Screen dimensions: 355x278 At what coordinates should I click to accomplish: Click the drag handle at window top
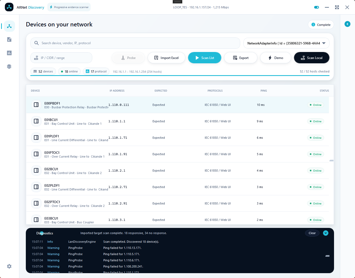[177, 2]
